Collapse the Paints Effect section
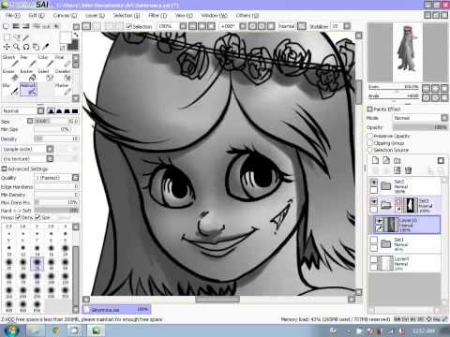The width and height of the screenshot is (450, 337). tap(369, 109)
